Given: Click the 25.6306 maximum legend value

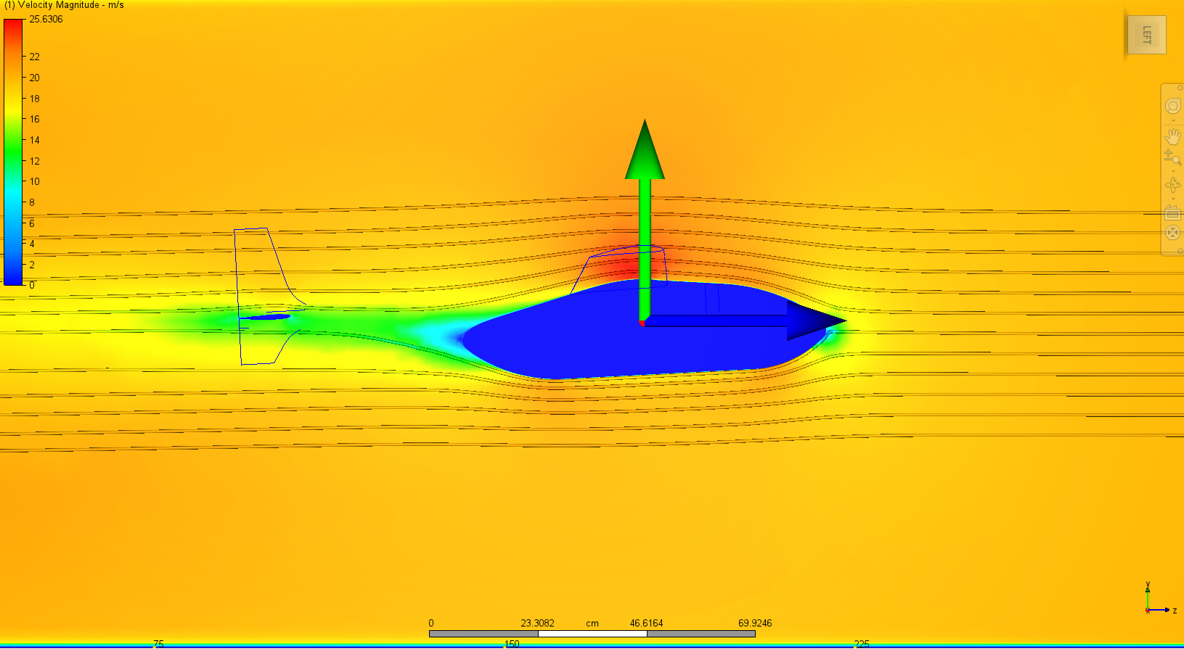Looking at the screenshot, I should click(x=46, y=20).
